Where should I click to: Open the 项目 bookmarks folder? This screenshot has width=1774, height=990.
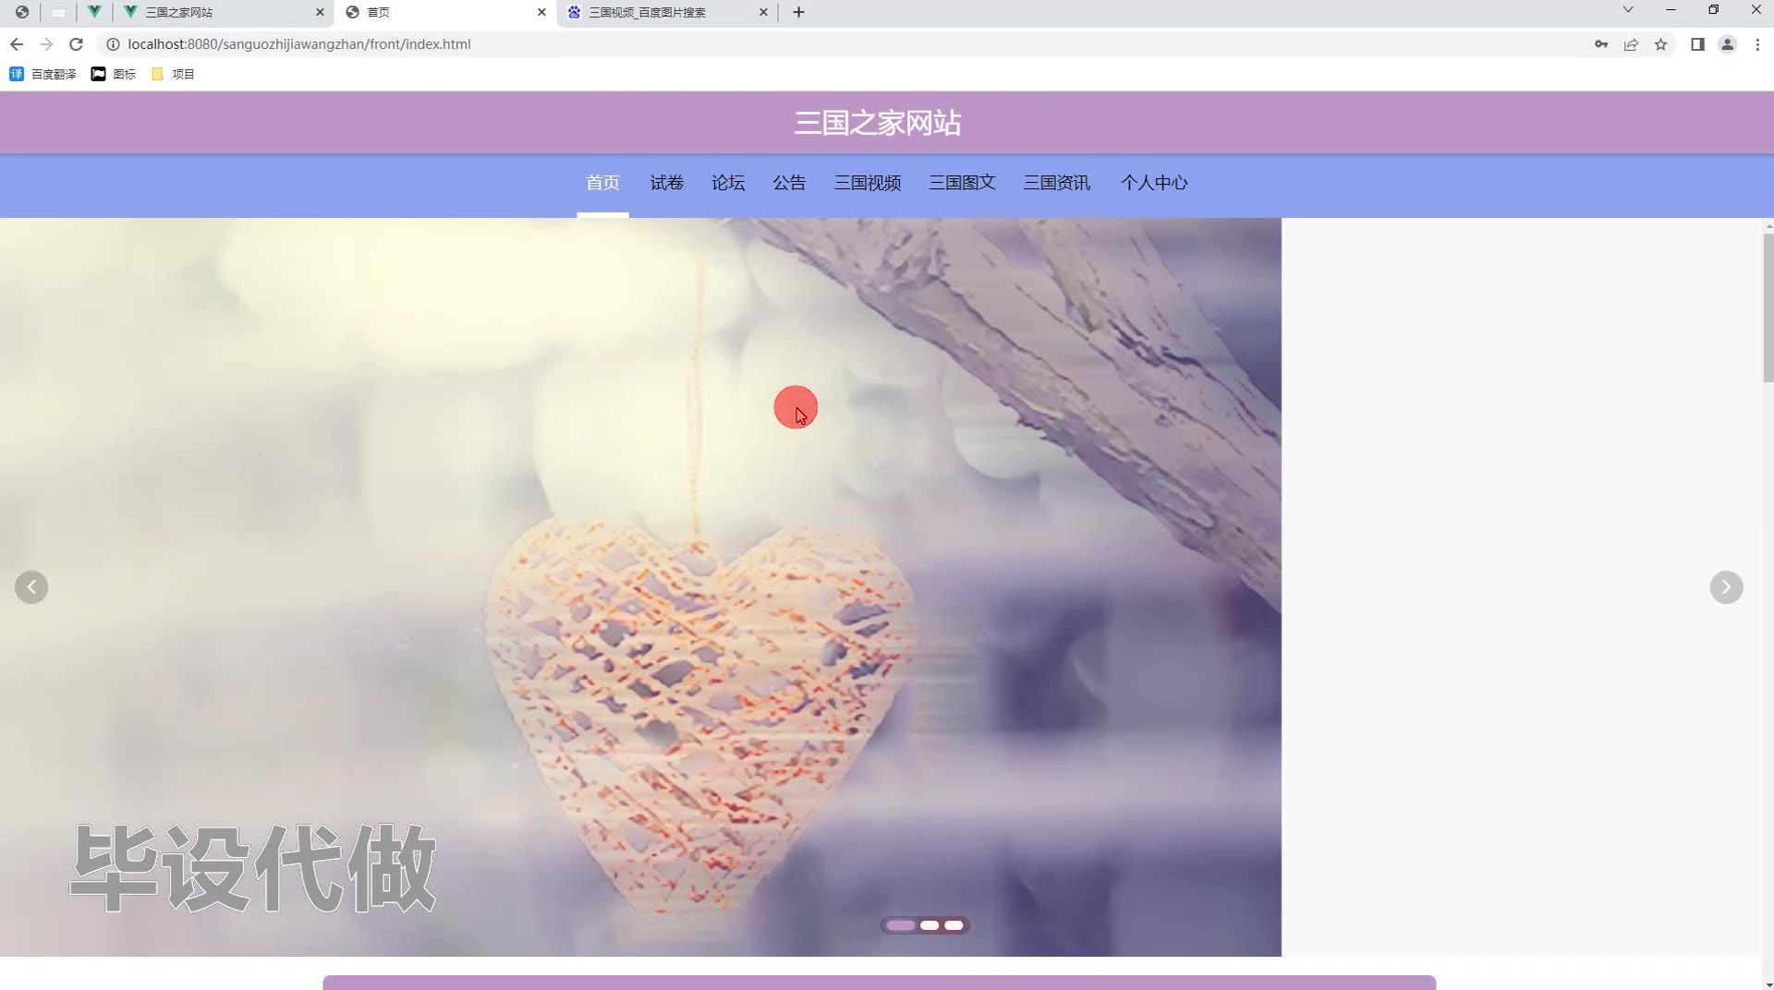[173, 74]
